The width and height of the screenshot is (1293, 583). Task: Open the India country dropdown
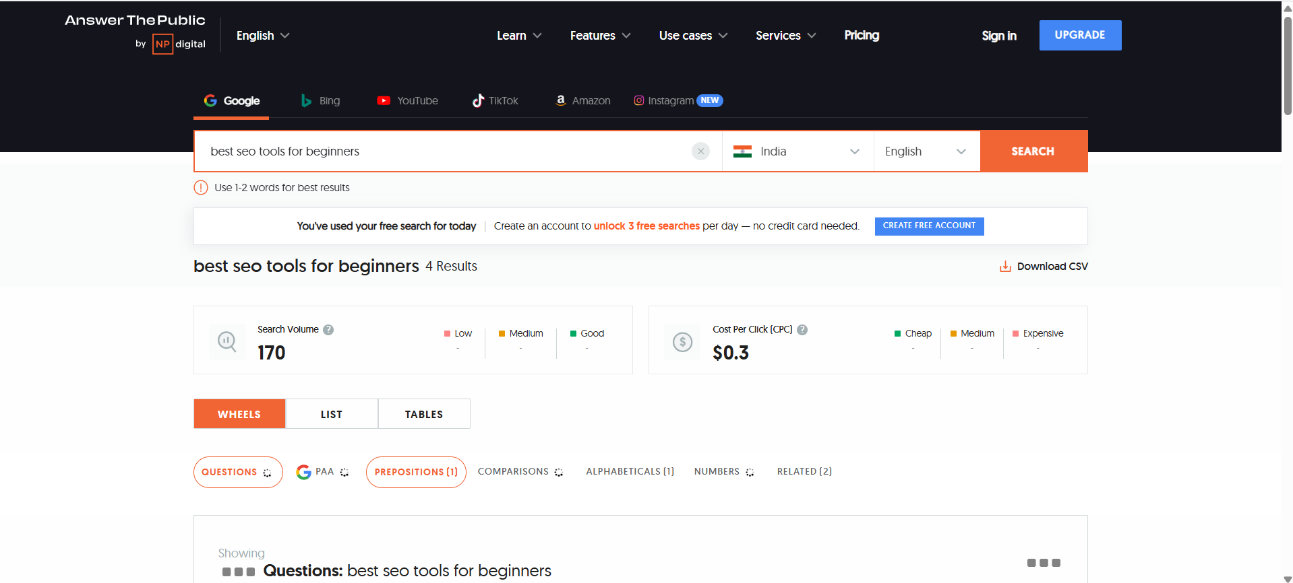click(x=798, y=151)
